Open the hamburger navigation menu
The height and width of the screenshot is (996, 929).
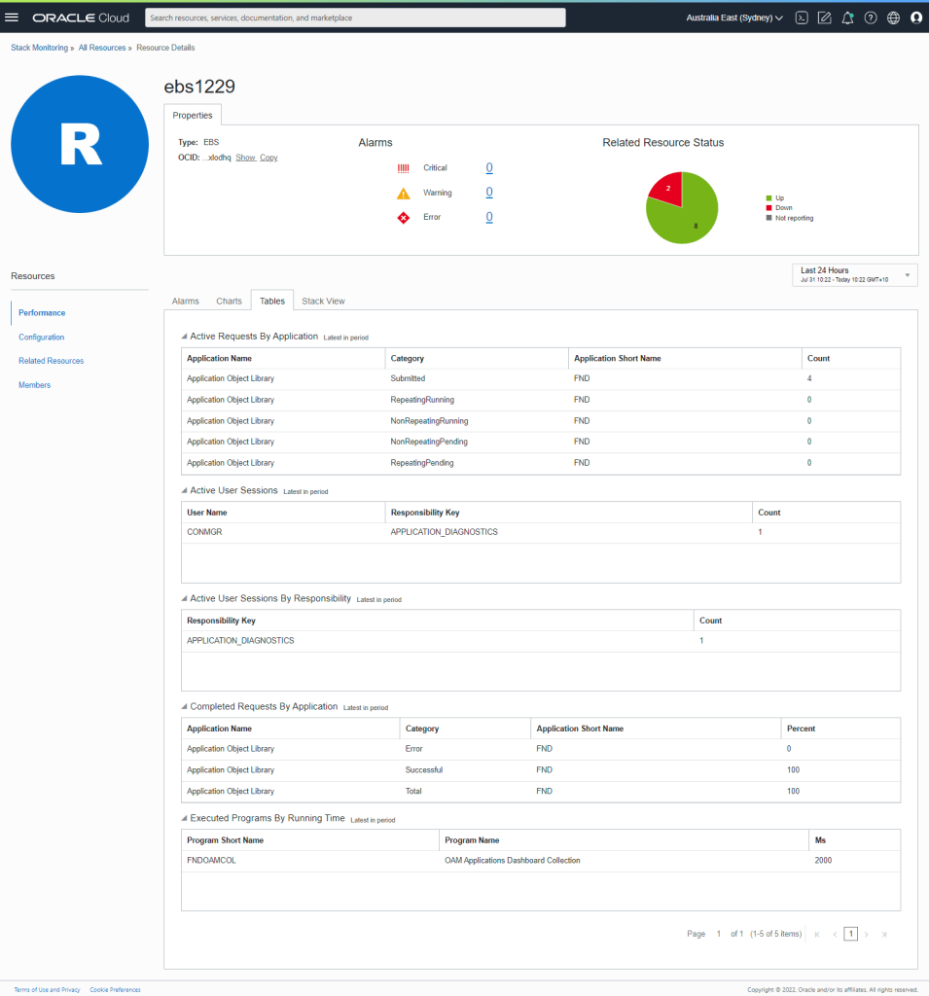[x=13, y=18]
